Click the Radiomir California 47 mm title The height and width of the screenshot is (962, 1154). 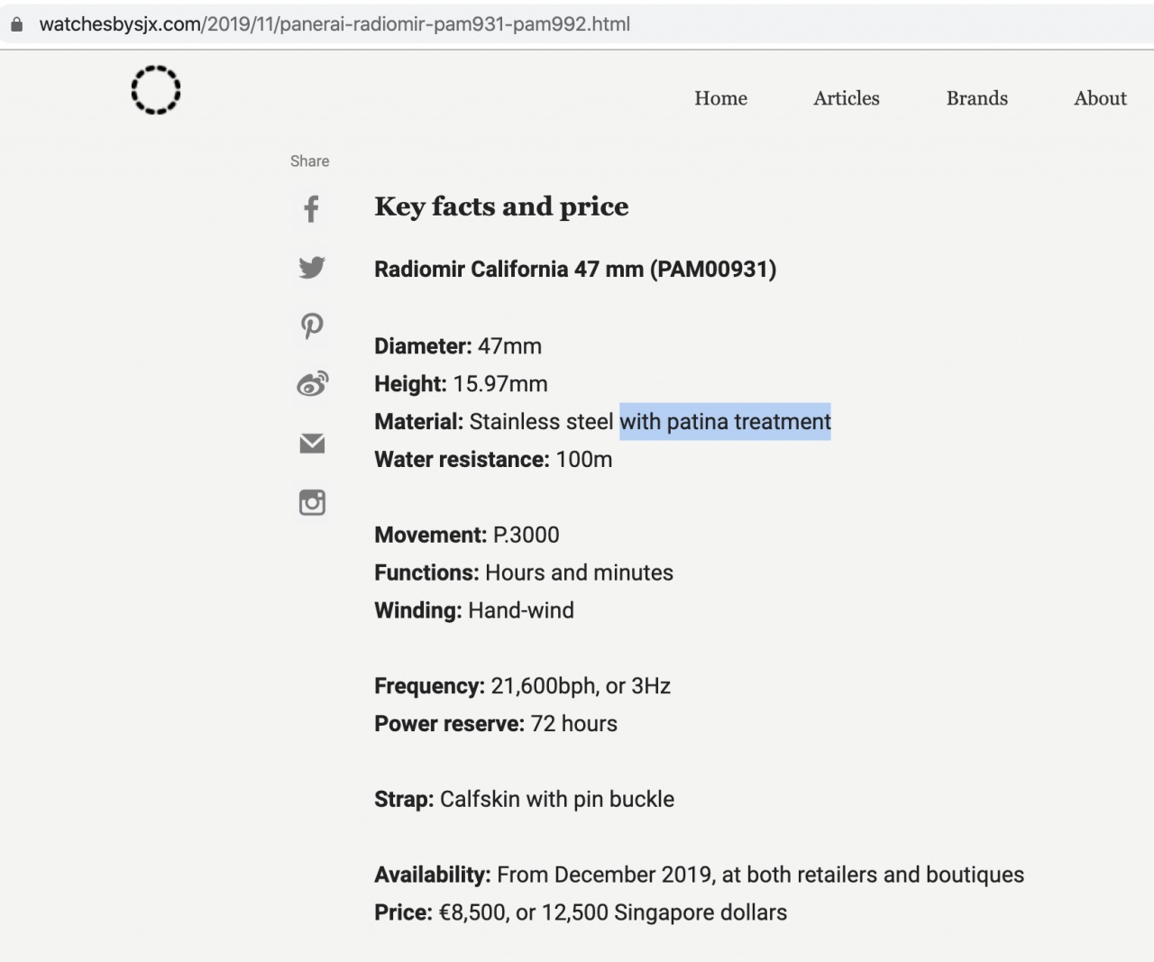575,270
